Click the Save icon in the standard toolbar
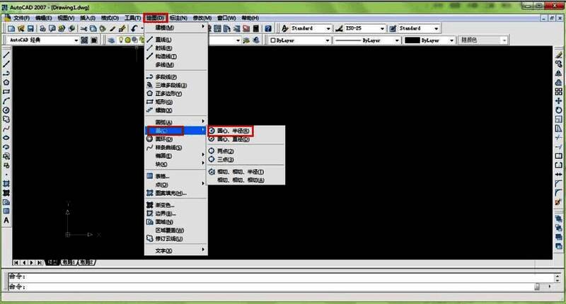The width and height of the screenshot is (566, 304). coord(32,28)
